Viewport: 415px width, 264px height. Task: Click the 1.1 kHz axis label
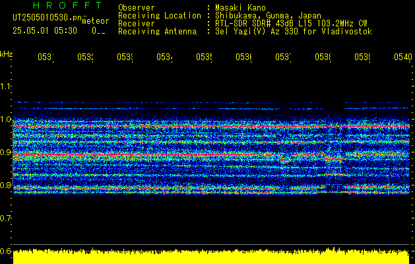[5, 86]
